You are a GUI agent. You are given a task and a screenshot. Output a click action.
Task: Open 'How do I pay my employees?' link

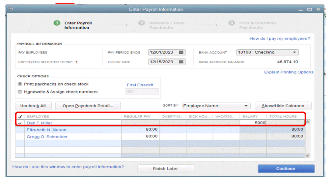point(280,39)
